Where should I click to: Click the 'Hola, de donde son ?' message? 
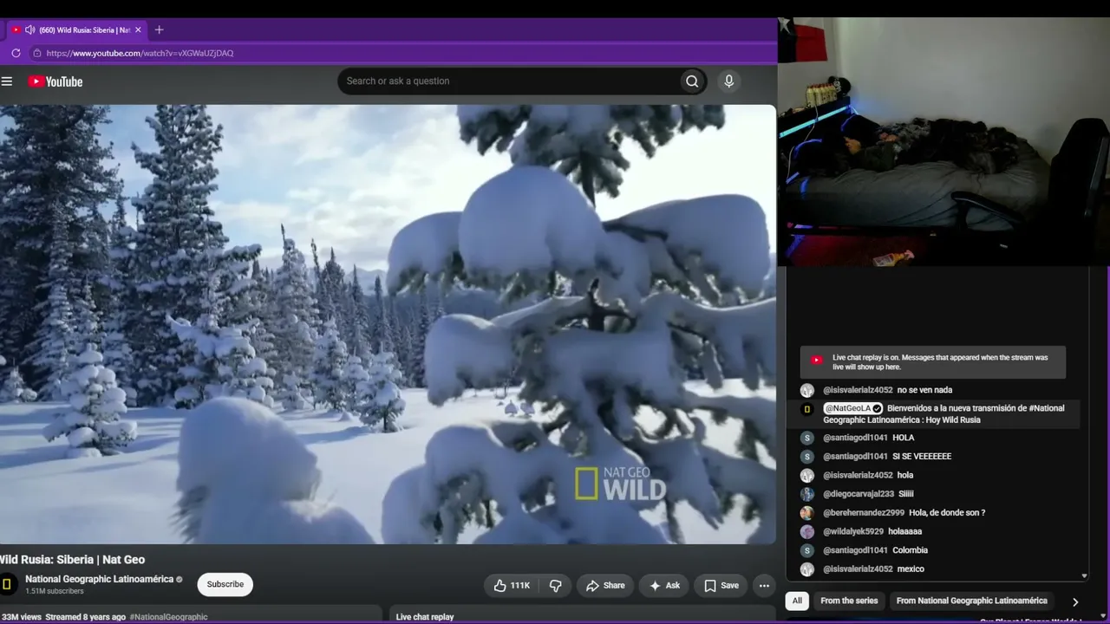point(947,513)
